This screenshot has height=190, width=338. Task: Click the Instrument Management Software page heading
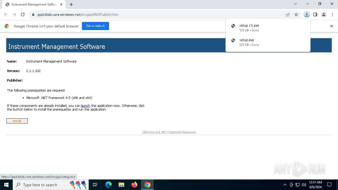57,46
